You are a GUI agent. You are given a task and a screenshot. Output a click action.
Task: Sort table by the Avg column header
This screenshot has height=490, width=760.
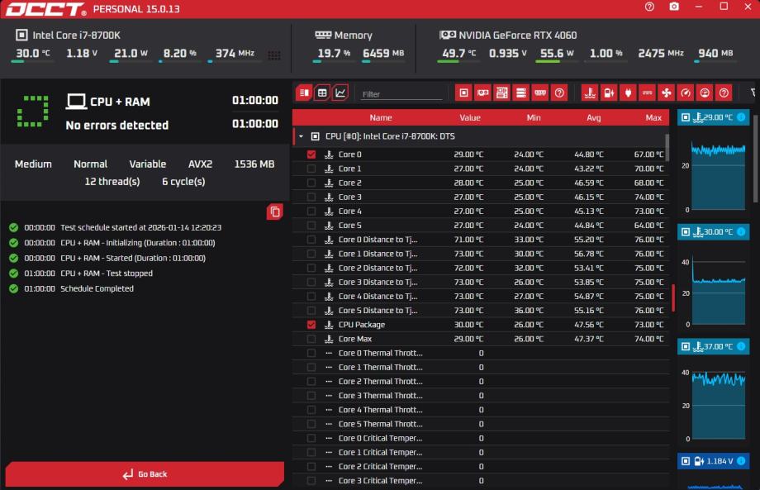point(593,117)
